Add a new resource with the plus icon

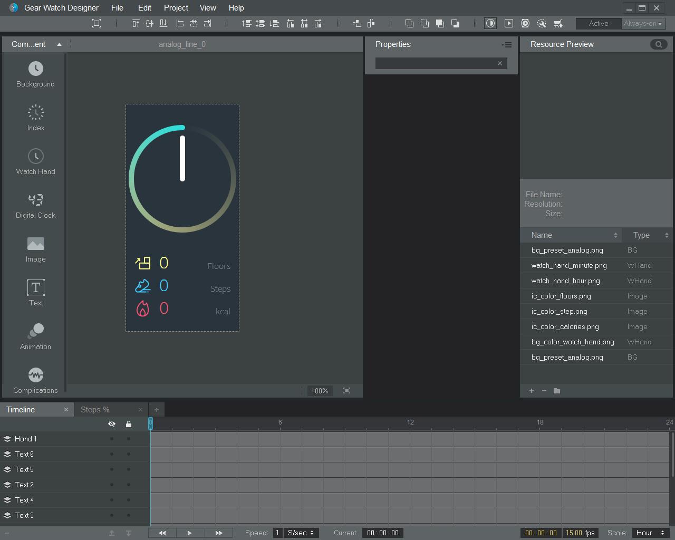pyautogui.click(x=532, y=391)
